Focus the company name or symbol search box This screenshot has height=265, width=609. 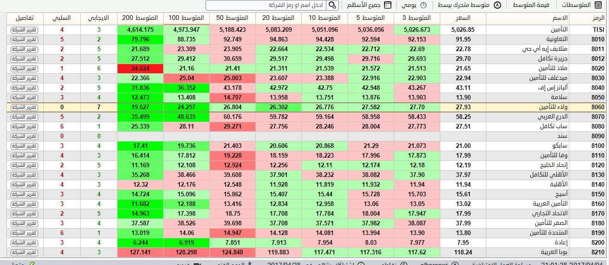click(x=266, y=6)
